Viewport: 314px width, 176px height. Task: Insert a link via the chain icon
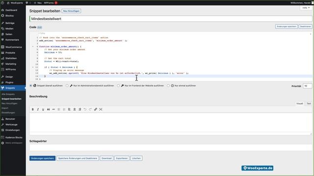[96, 110]
